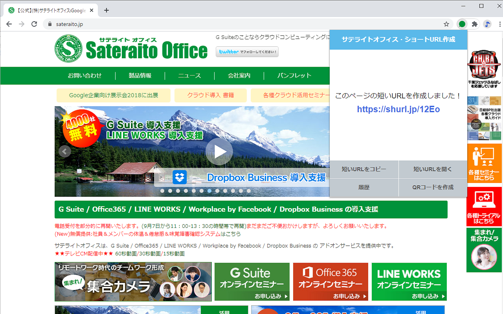The image size is (503, 314).
Task: Reload the page with refresh icon
Action: tap(34, 24)
